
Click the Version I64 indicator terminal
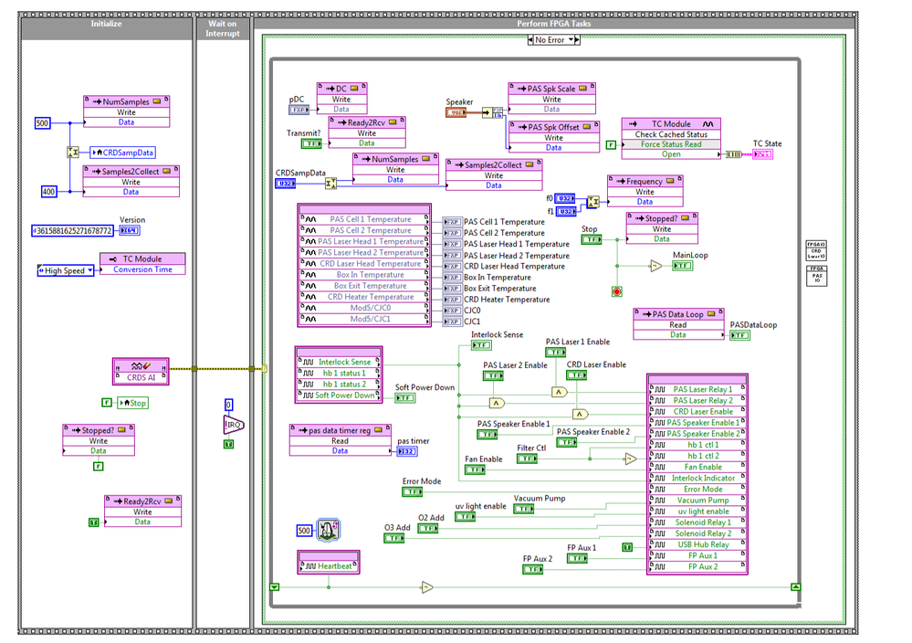(x=130, y=230)
